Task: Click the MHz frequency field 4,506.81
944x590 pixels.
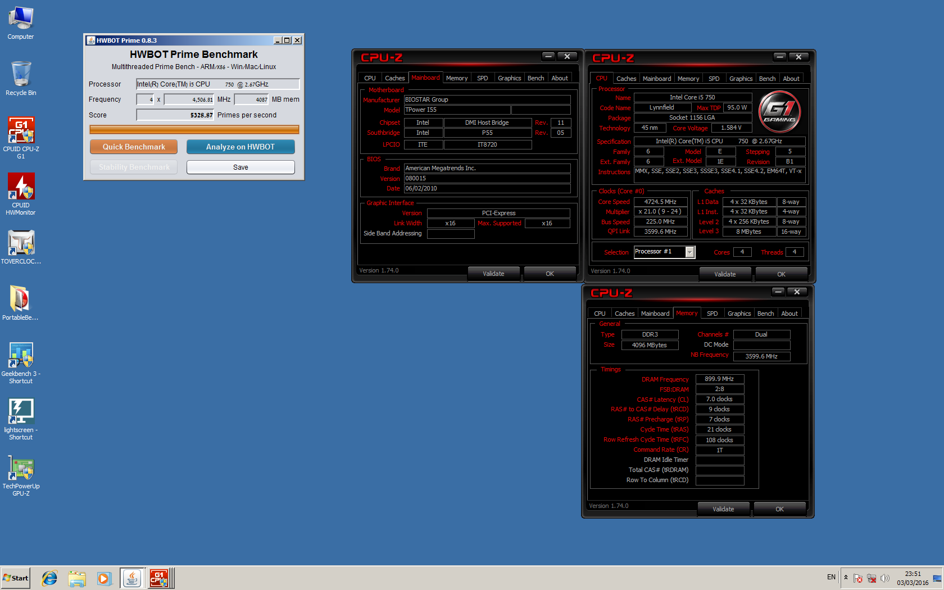Action: click(x=189, y=99)
